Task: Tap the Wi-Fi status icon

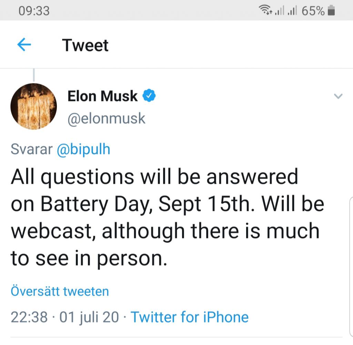Action: coord(266,10)
